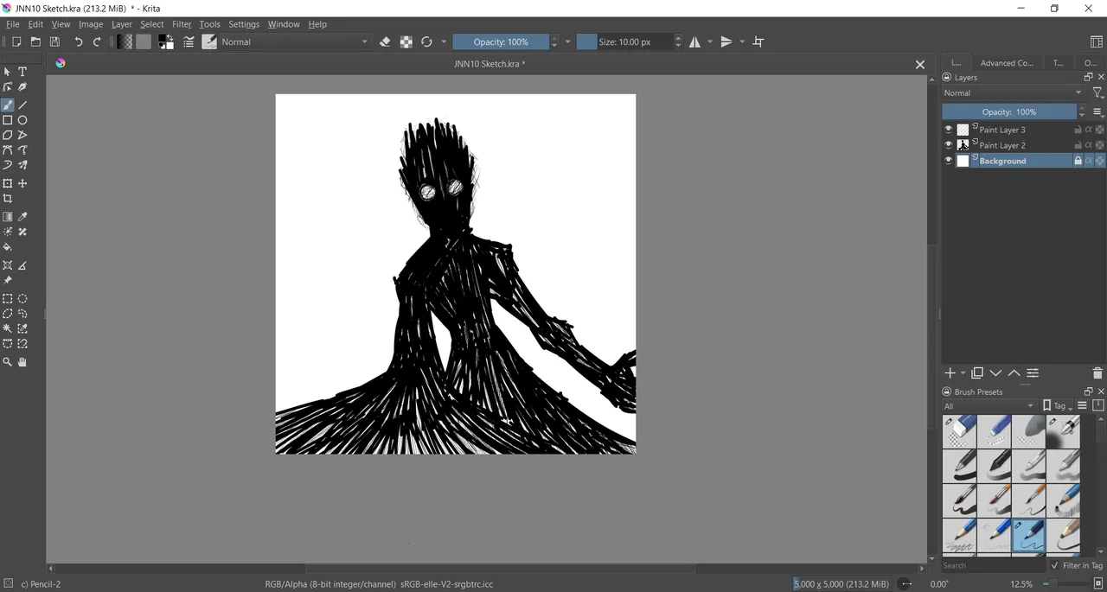Open brush presets All tag dropdown
1107x592 pixels.
point(989,406)
